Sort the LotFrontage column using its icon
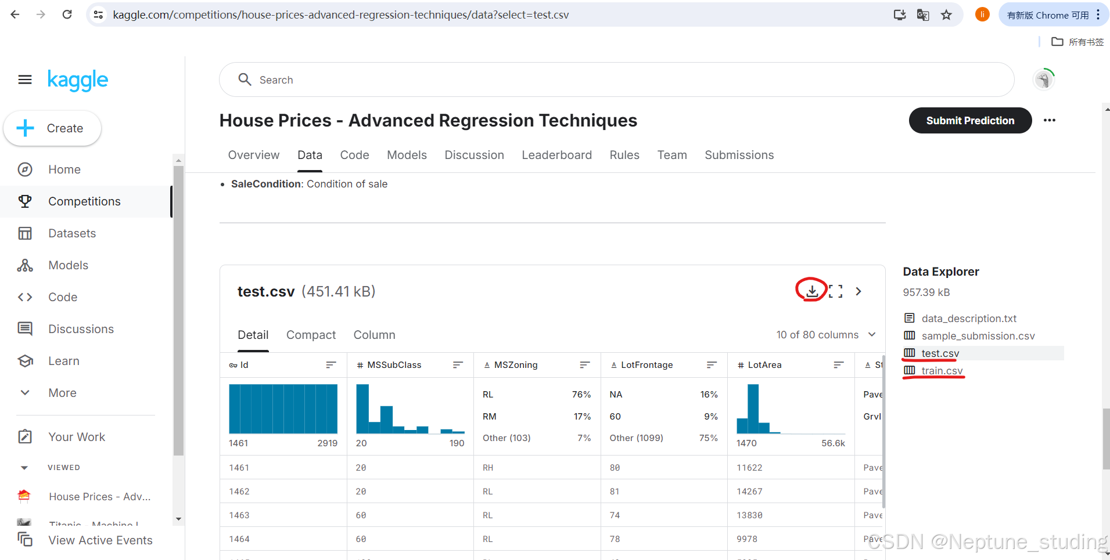The width and height of the screenshot is (1110, 560). coord(712,364)
